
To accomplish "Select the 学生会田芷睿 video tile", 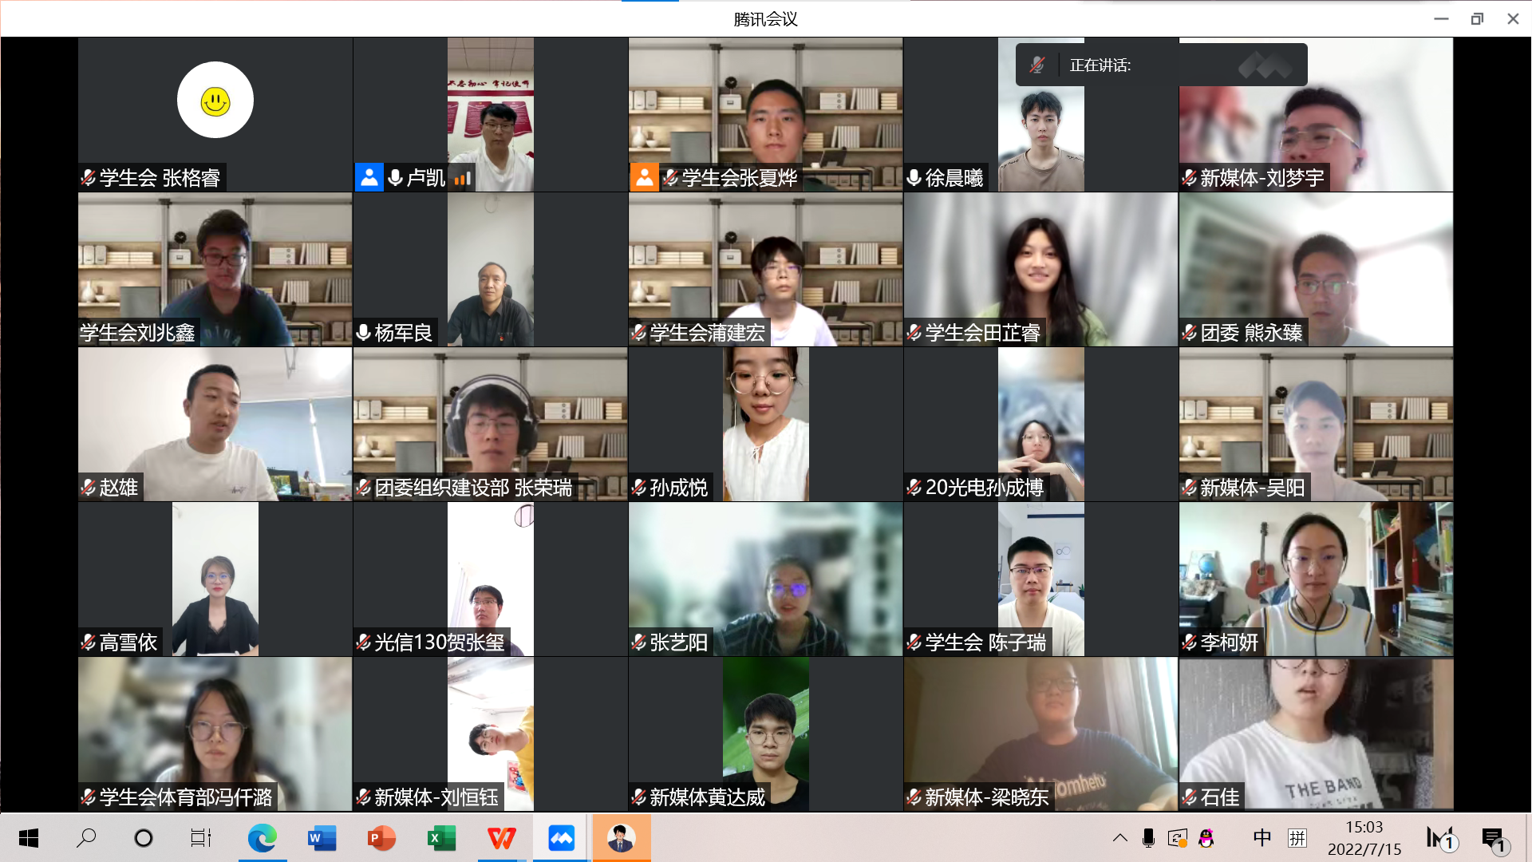I will [1040, 269].
